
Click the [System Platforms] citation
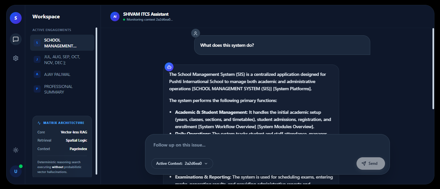coord(292,89)
